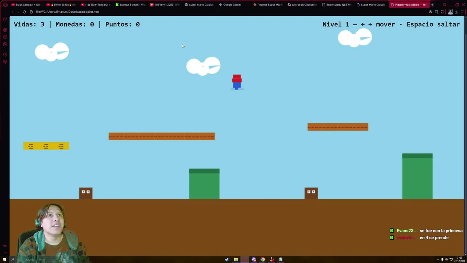Switch to the TikFinity LIVE tab
Screen dimensions: 467x263
(x=165, y=5)
